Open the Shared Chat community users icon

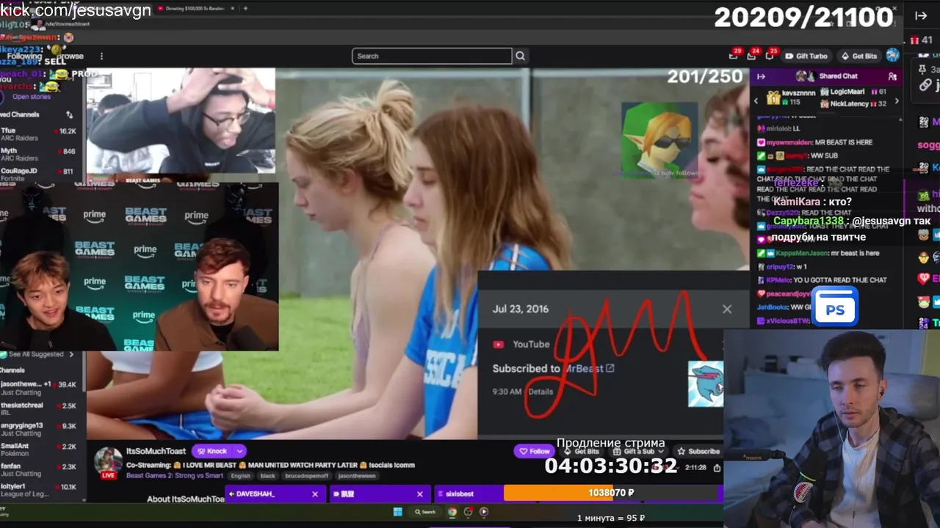(892, 76)
